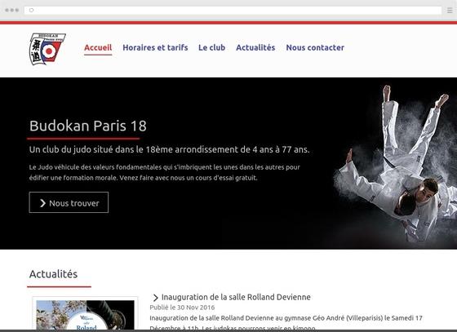Go to the Accueil menu item
This screenshot has width=457, height=332.
(x=98, y=47)
